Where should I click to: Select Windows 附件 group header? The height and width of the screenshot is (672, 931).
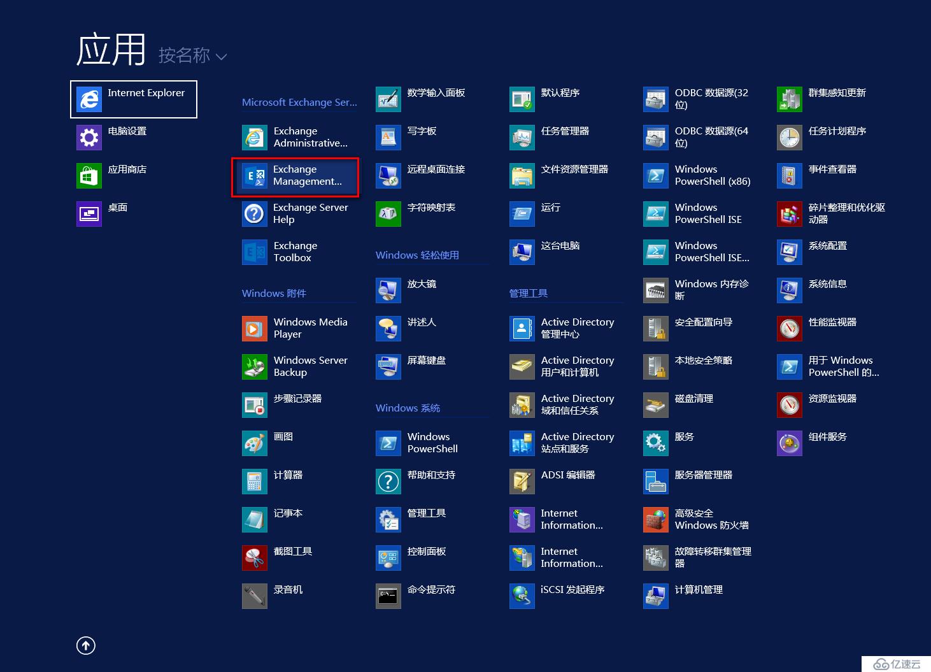click(274, 293)
